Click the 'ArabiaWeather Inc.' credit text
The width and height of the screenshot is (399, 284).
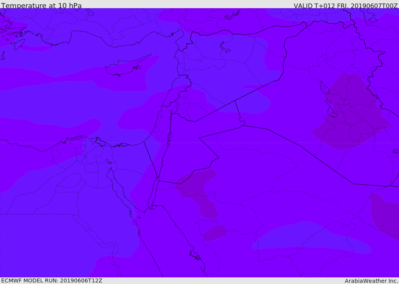(371, 281)
